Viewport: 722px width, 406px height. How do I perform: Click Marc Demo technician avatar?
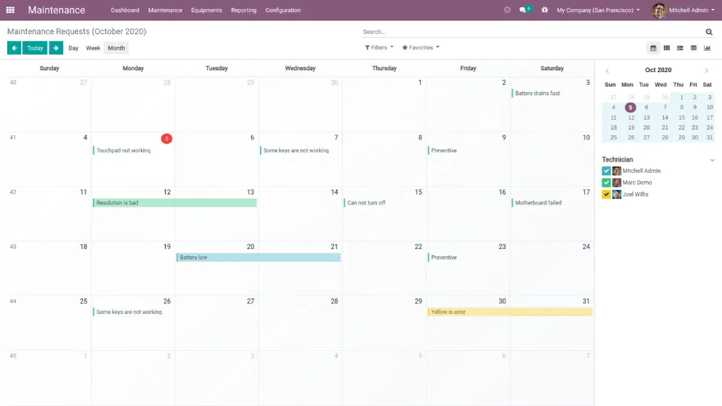pos(617,183)
